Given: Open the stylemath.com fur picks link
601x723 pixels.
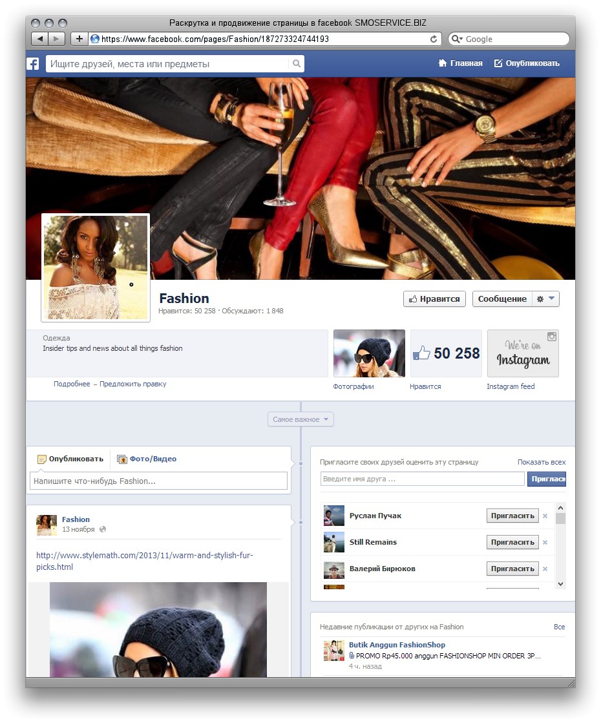Looking at the screenshot, I should (144, 561).
